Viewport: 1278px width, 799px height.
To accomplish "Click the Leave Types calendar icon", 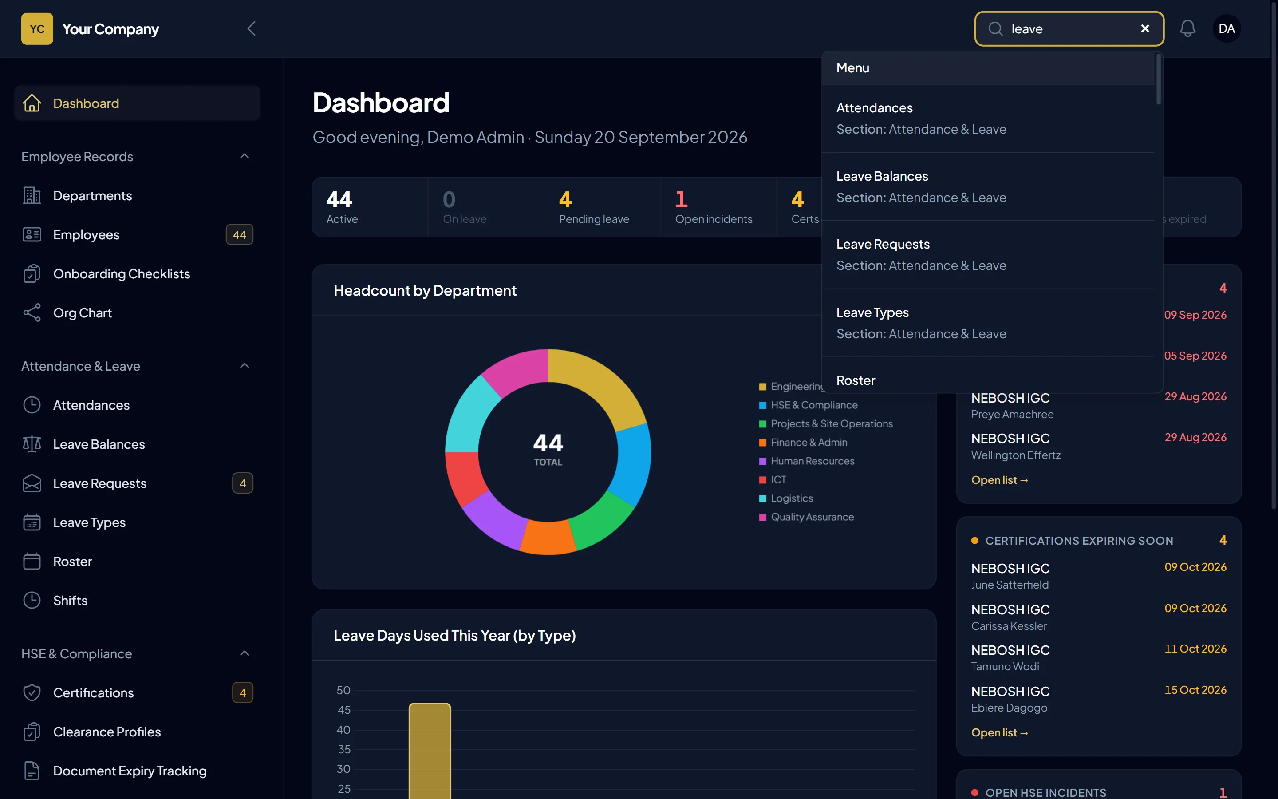I will tap(32, 522).
